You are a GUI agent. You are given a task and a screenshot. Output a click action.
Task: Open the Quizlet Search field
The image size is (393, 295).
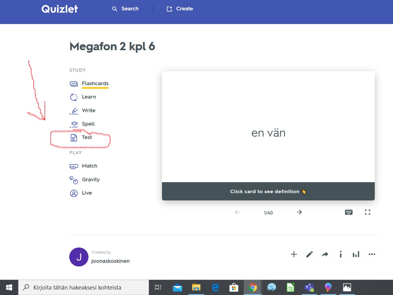click(x=126, y=9)
